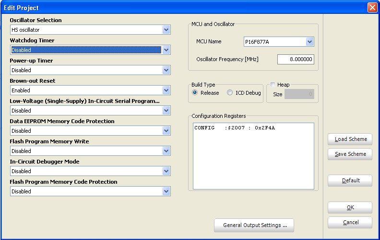This screenshot has height=240, width=380.
Task: Enable the Heap checkbox
Action: coord(273,85)
